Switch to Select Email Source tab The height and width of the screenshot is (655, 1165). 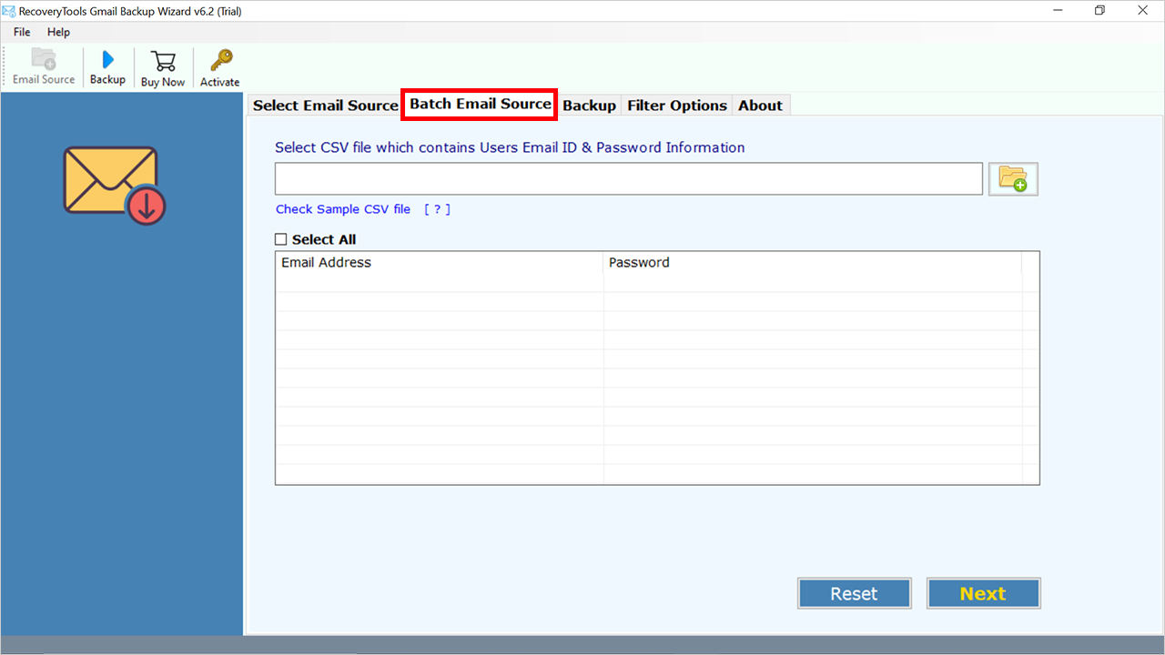(325, 106)
